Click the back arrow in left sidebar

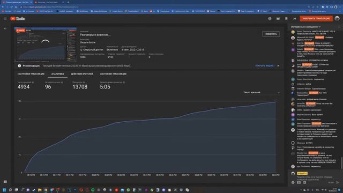point(5,28)
